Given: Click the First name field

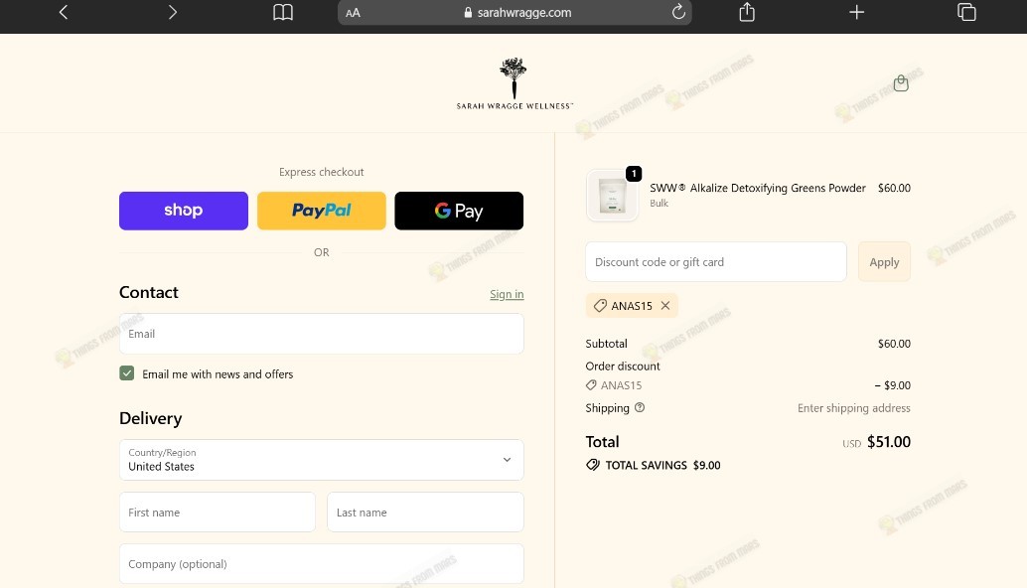Looking at the screenshot, I should [218, 513].
